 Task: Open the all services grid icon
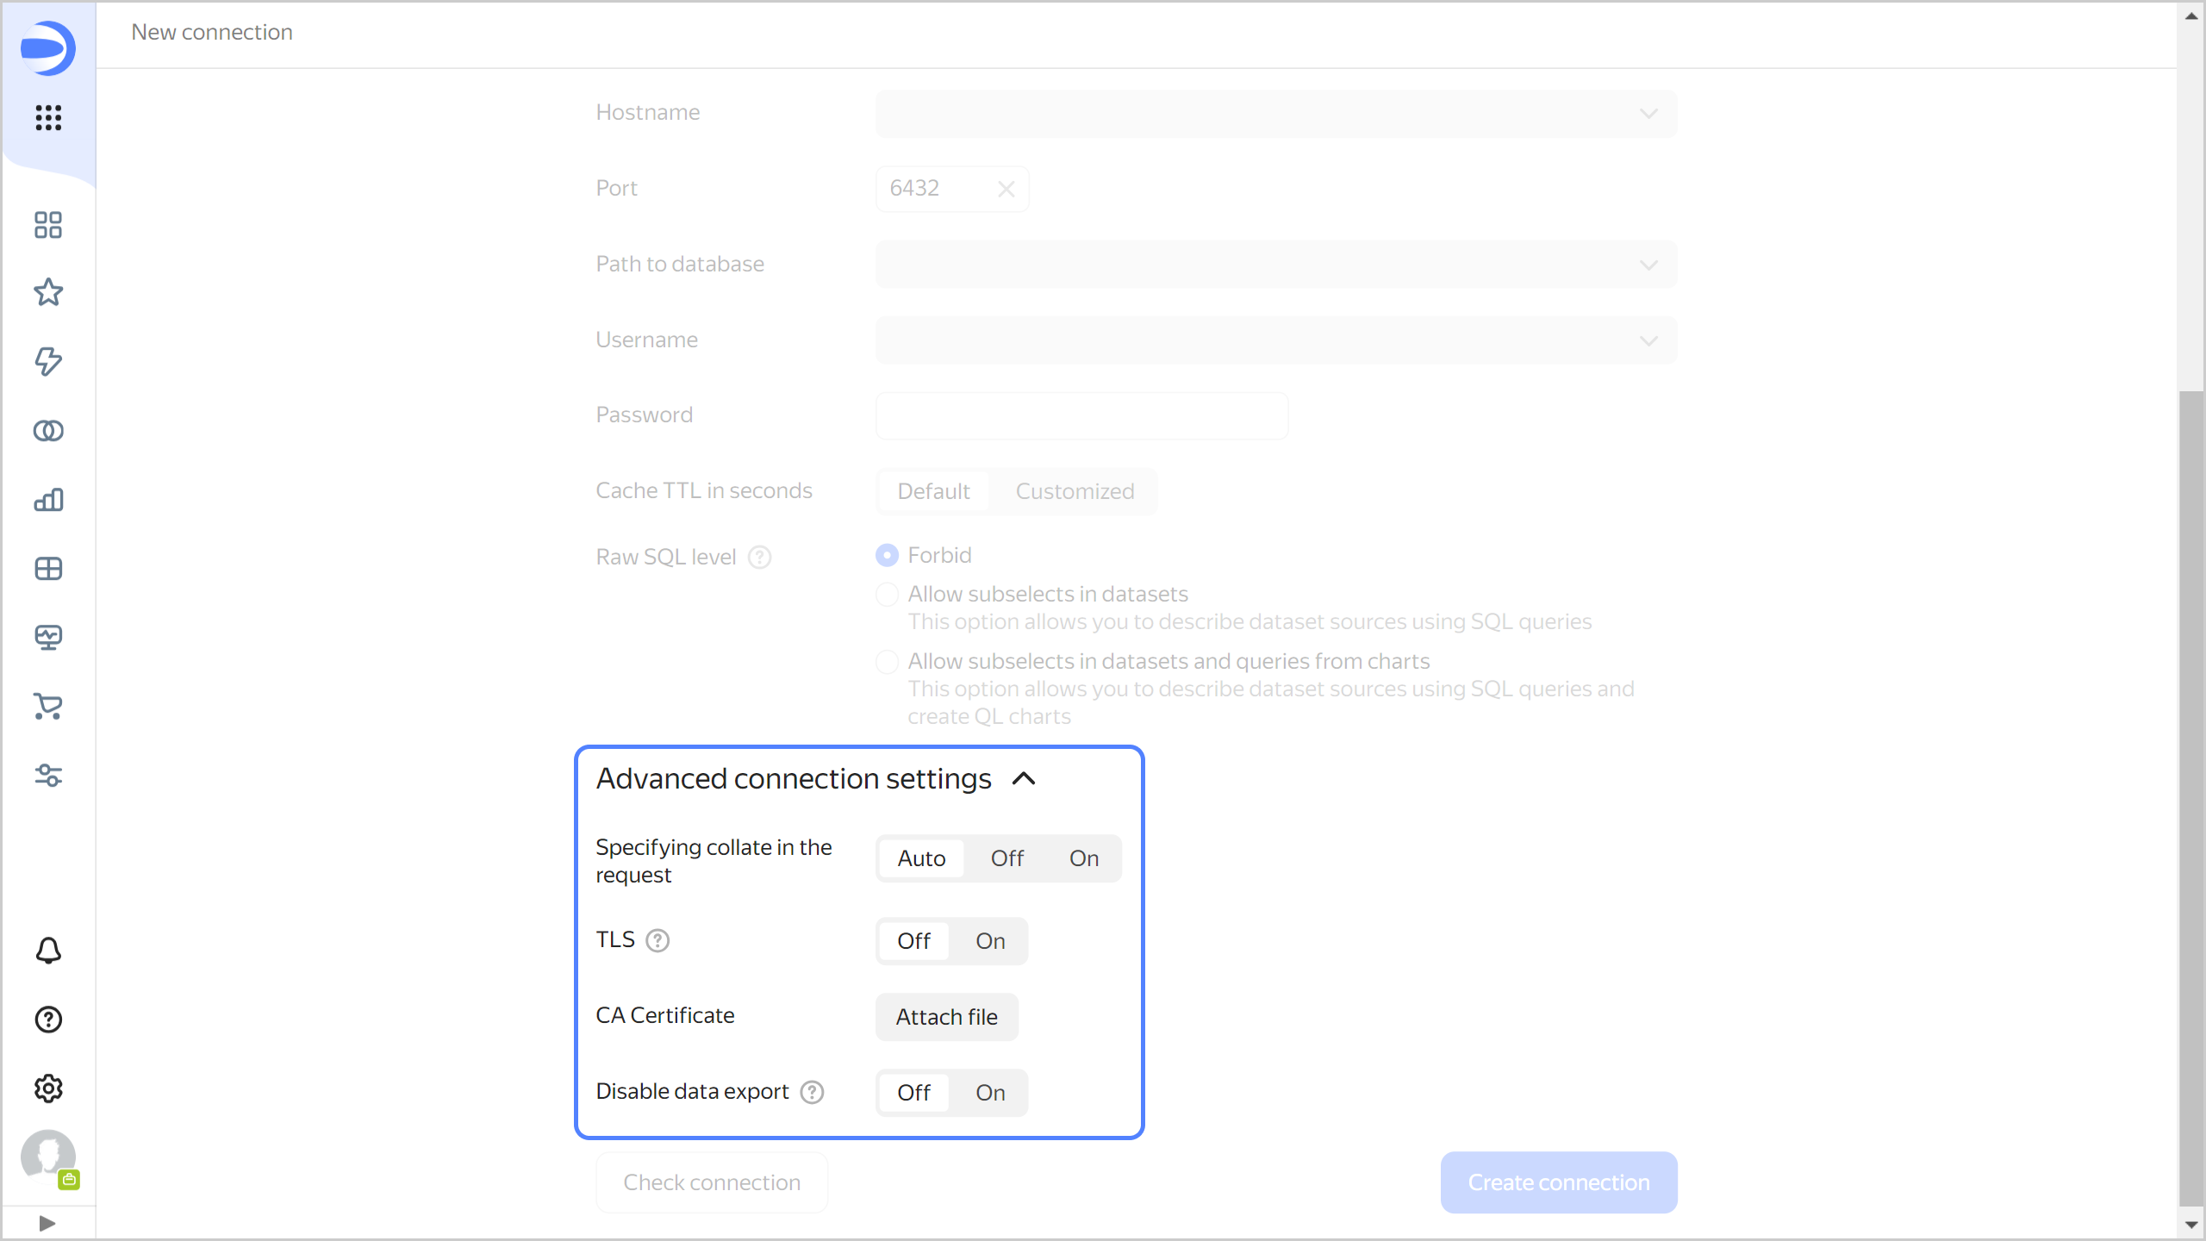(x=48, y=117)
